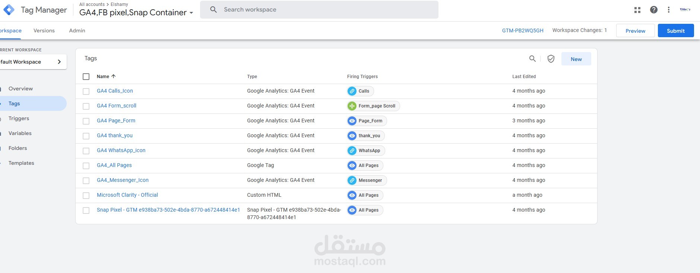The image size is (700, 273).
Task: Open the GA4_All Pages tag
Action: [114, 165]
